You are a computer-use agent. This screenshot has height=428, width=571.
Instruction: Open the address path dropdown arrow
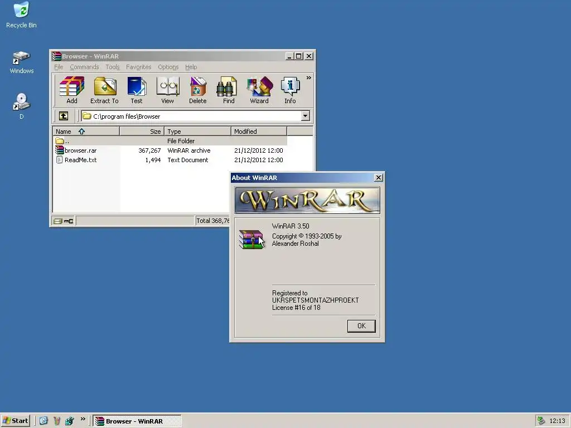pos(305,116)
